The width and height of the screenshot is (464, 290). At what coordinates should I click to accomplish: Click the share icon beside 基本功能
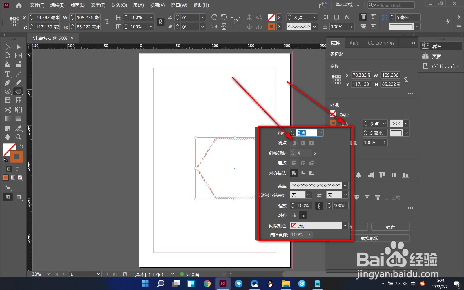pos(322,5)
